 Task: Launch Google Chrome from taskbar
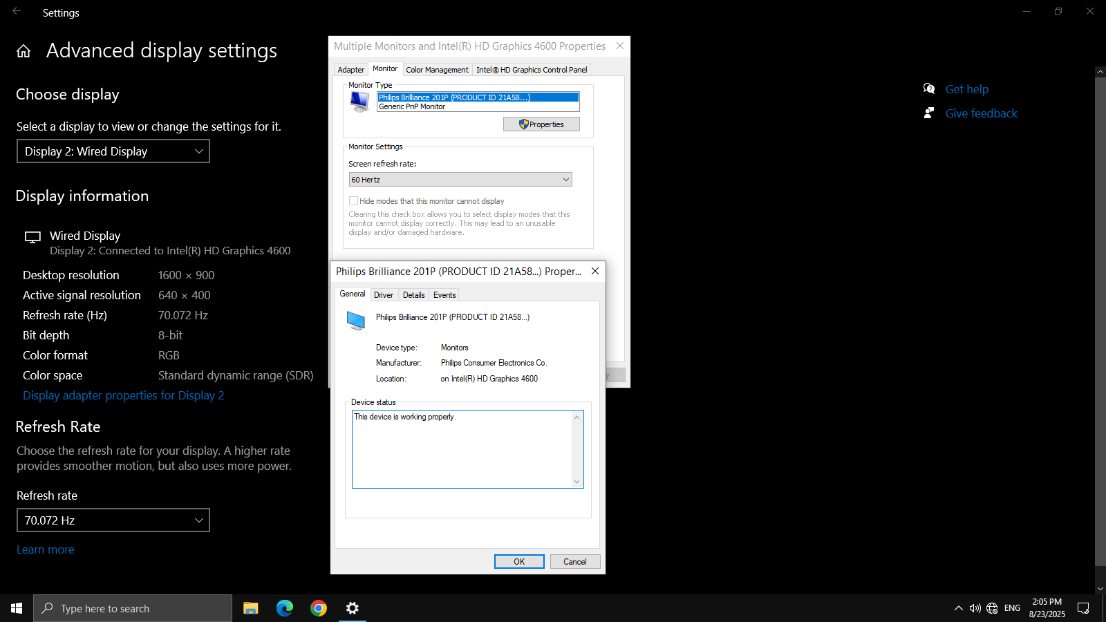click(x=318, y=608)
